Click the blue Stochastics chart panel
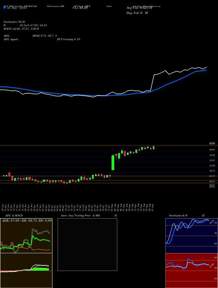Screen dimensions: 218x288 tap(191, 236)
